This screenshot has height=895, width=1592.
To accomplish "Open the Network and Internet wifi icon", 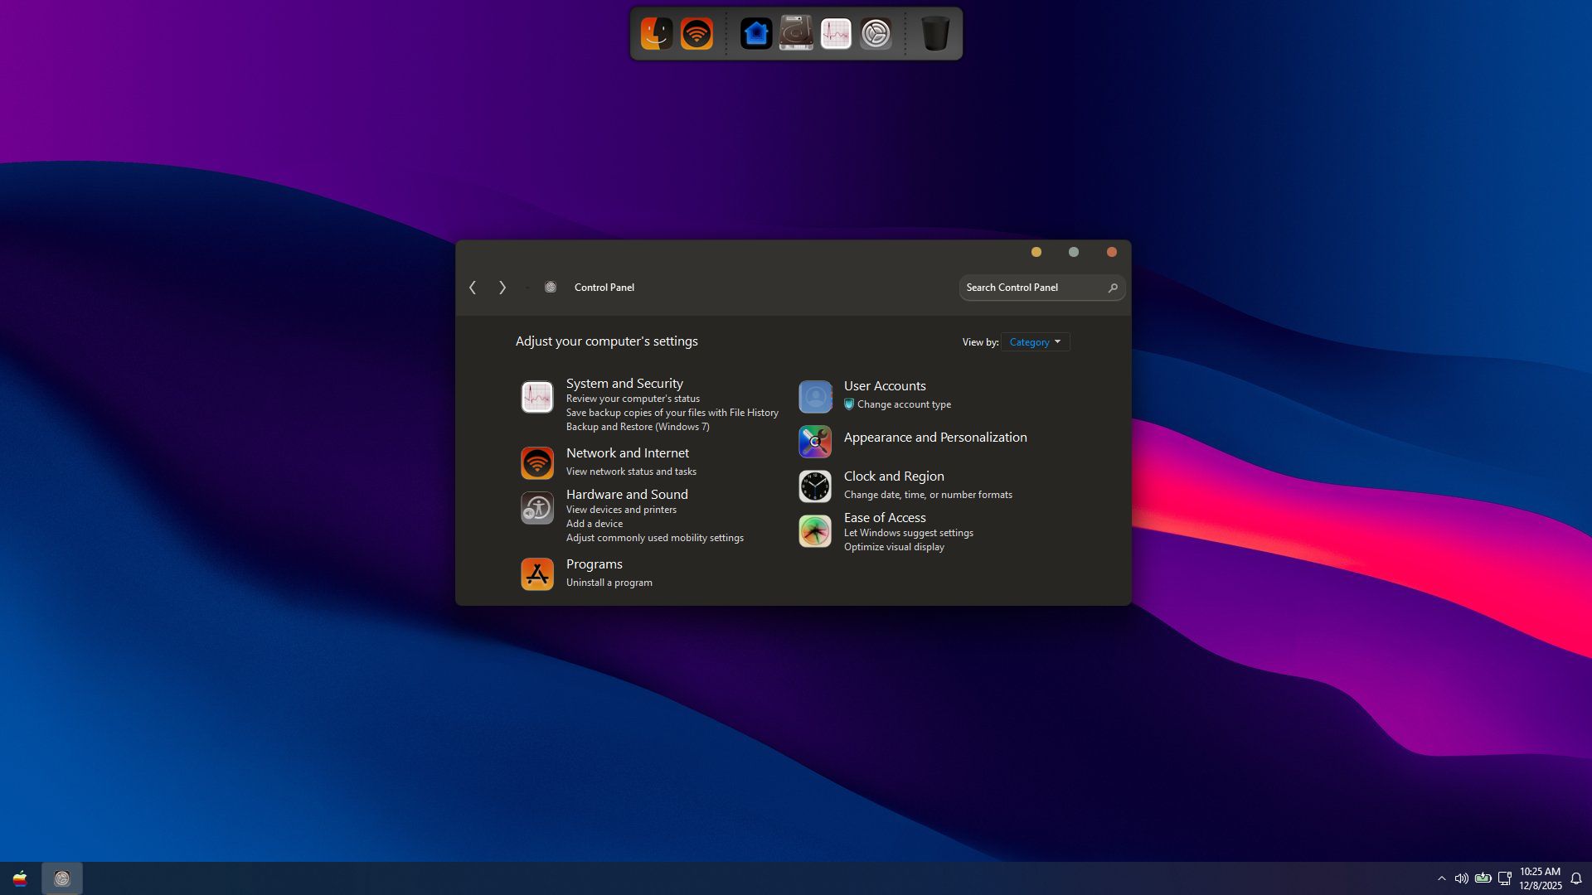I will click(x=536, y=462).
